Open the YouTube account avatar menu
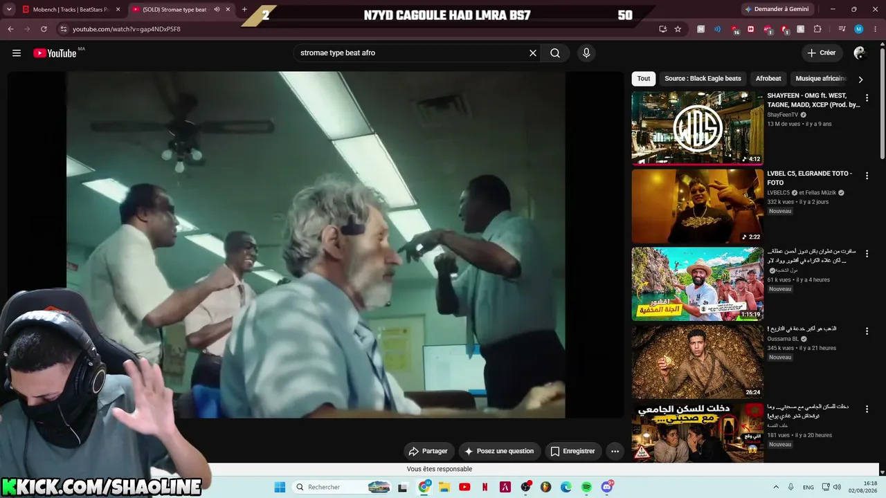The height and width of the screenshot is (498, 886). click(860, 53)
